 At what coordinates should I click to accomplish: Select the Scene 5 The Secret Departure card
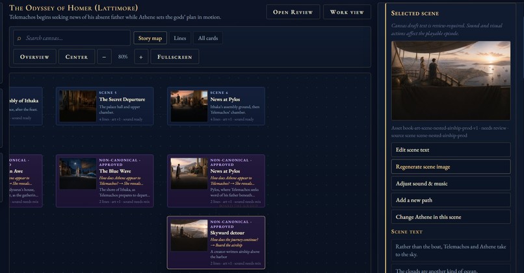105,106
